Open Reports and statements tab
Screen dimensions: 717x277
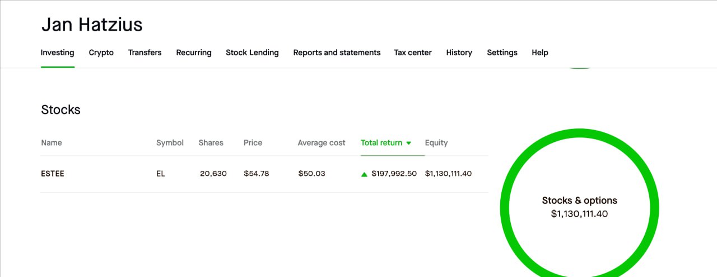[337, 52]
